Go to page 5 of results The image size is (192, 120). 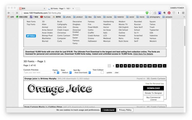(x=129, y=66)
